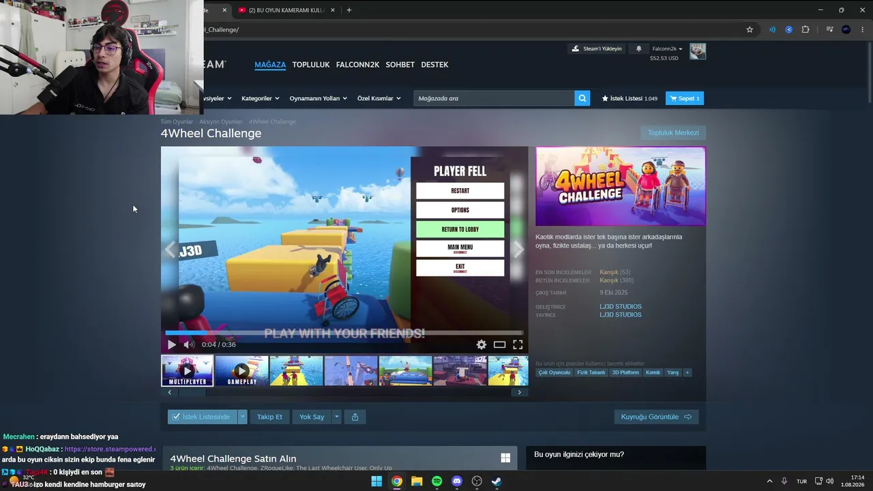Expand the Oynamanın Yolları menu
Screen dimensions: 873x491
click(319, 98)
